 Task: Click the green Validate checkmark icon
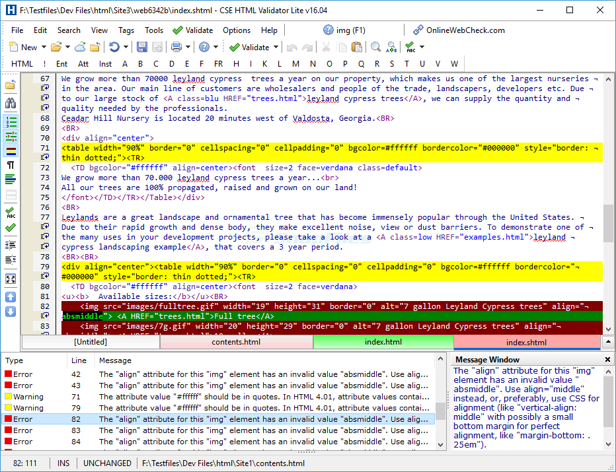[235, 47]
